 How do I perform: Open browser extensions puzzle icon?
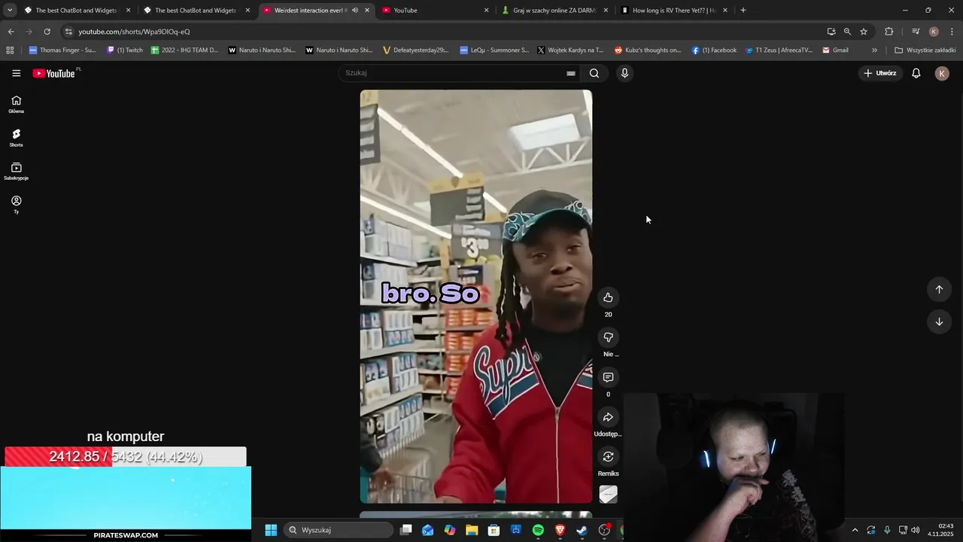[x=889, y=32]
